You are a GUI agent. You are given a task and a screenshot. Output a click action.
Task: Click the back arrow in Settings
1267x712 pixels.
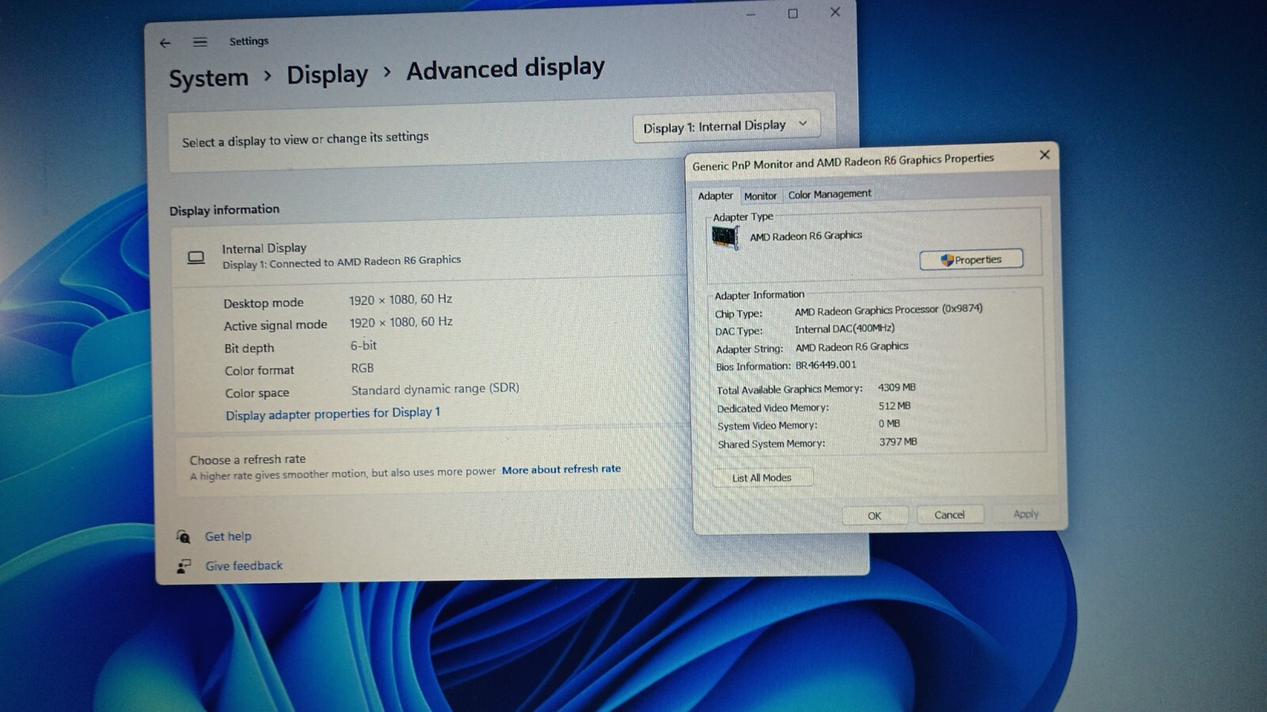click(x=165, y=44)
